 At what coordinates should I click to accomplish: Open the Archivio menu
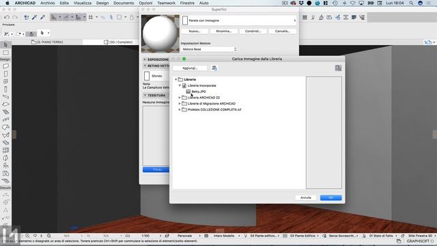point(47,3)
